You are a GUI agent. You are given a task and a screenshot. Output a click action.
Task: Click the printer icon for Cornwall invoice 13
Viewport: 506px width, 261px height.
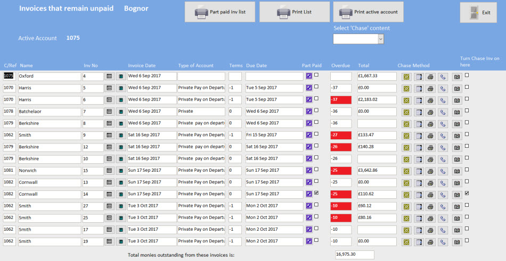pos(431,182)
